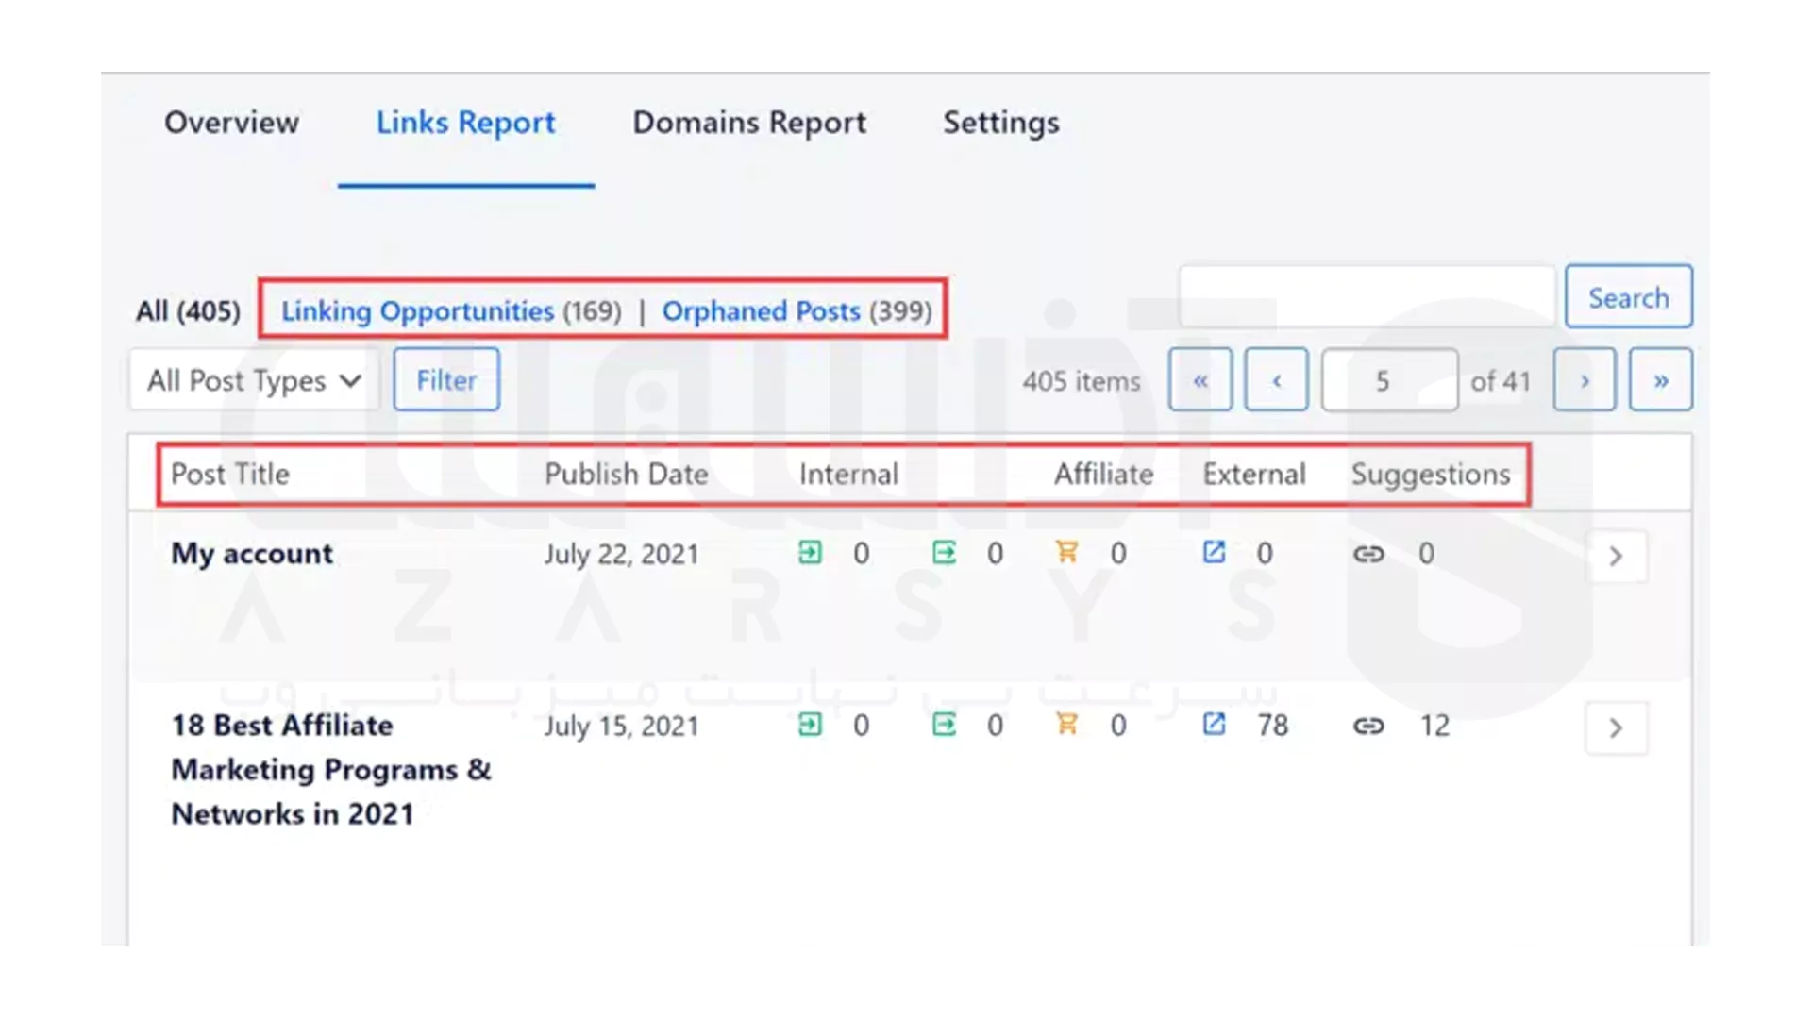Open the Overview tab
This screenshot has height=1019, width=1812.
point(231,123)
